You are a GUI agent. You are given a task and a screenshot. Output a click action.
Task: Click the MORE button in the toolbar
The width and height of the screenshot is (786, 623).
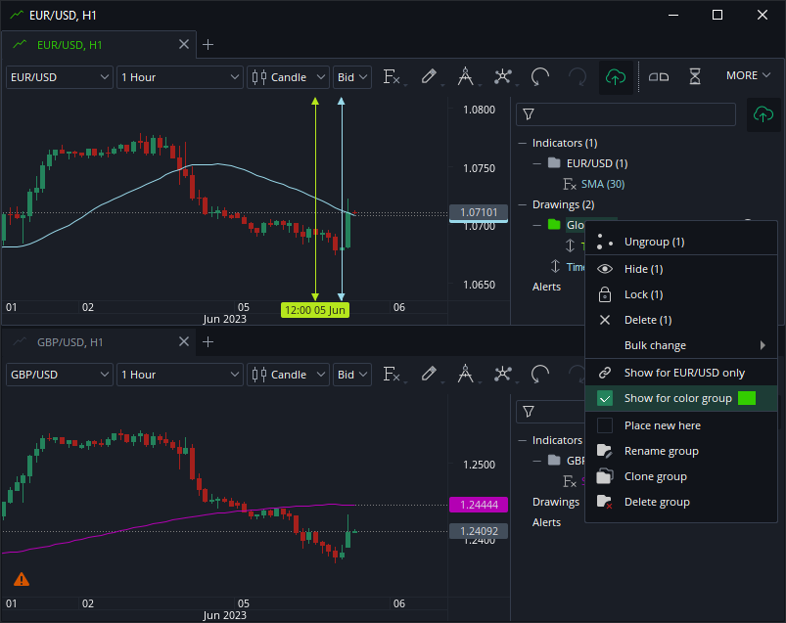(748, 76)
